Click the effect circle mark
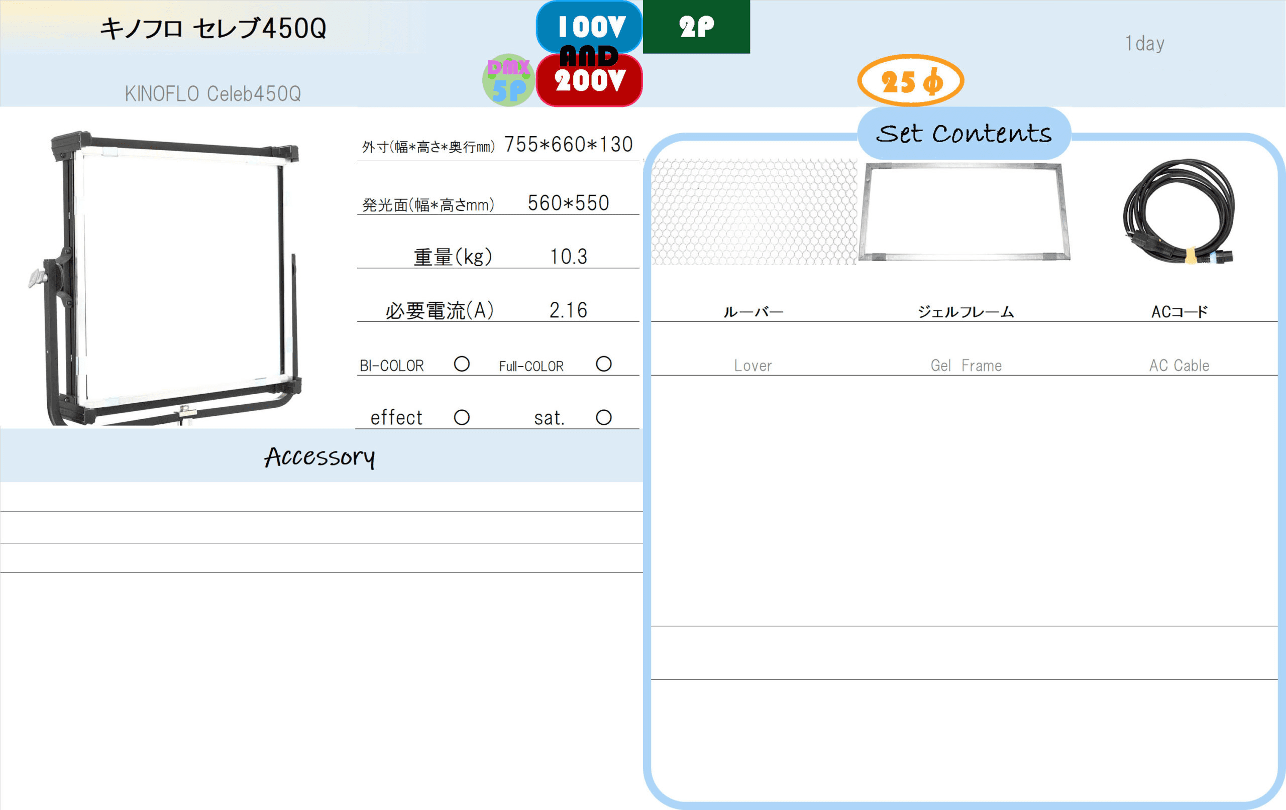Viewport: 1286px width, 810px height. tap(462, 417)
